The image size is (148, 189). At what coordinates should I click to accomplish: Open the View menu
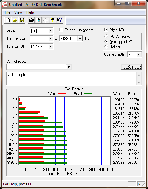tap(18, 12)
